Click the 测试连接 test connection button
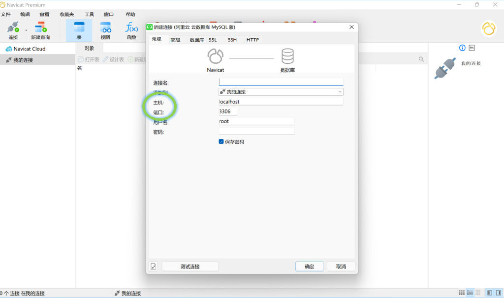The height and width of the screenshot is (298, 504). point(190,266)
